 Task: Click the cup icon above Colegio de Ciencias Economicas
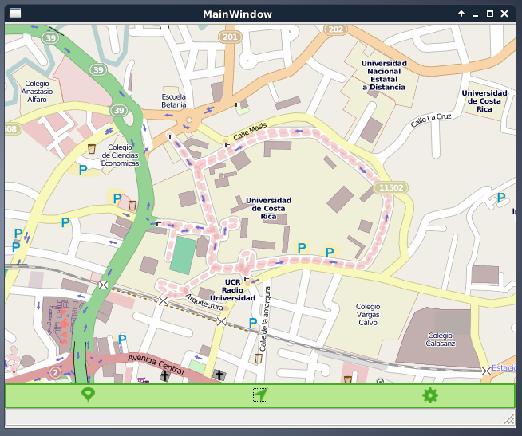click(92, 149)
